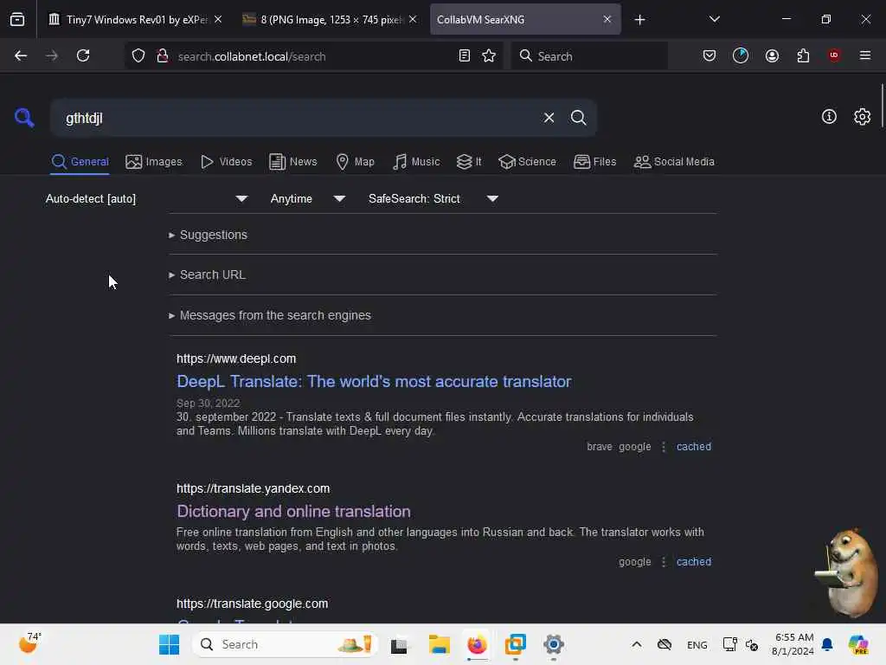Switch to the 8 PNG Image tab
The width and height of the screenshot is (886, 665).
pos(330,20)
